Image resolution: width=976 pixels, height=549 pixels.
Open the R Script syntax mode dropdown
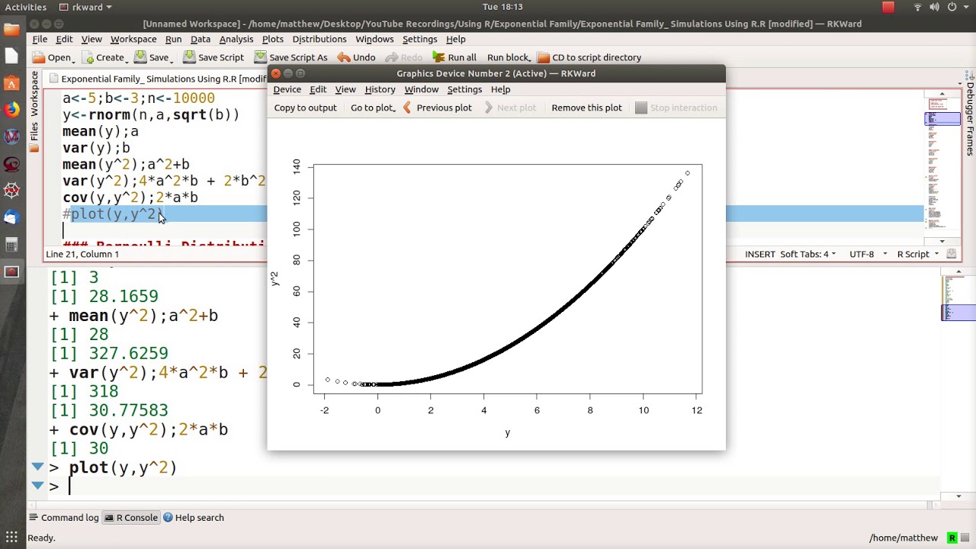(x=918, y=254)
